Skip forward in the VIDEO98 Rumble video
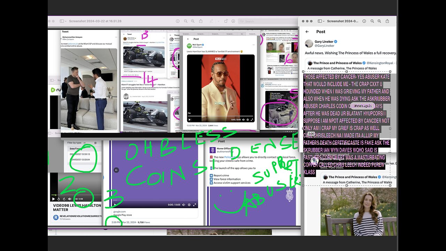Image resolution: width=446 pixels, height=251 pixels. pyautogui.click(x=64, y=199)
